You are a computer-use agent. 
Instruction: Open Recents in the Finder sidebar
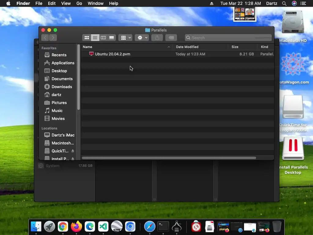(x=59, y=55)
